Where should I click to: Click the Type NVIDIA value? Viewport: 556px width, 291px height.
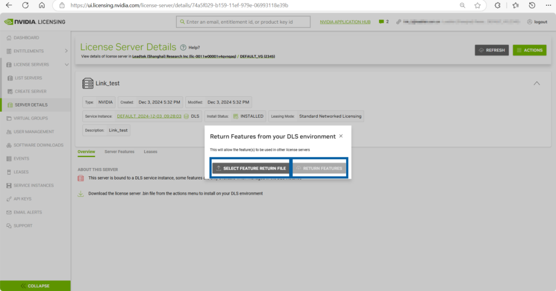coord(106,102)
